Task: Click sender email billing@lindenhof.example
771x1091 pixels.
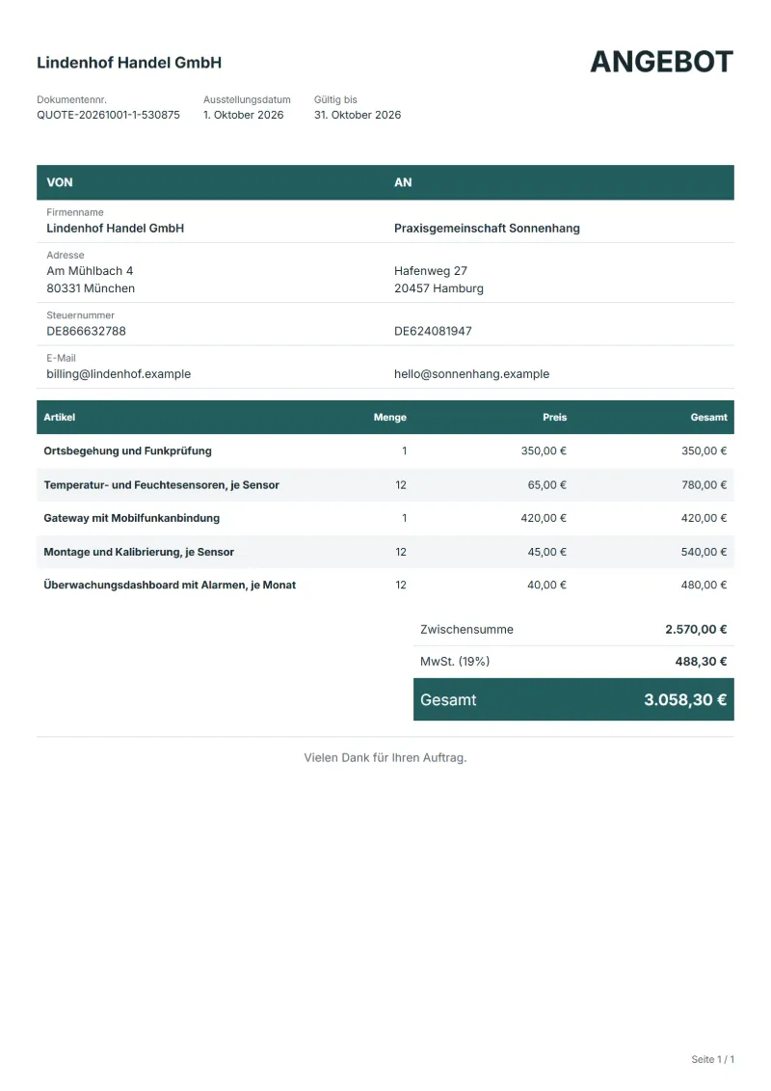Action: click(119, 373)
